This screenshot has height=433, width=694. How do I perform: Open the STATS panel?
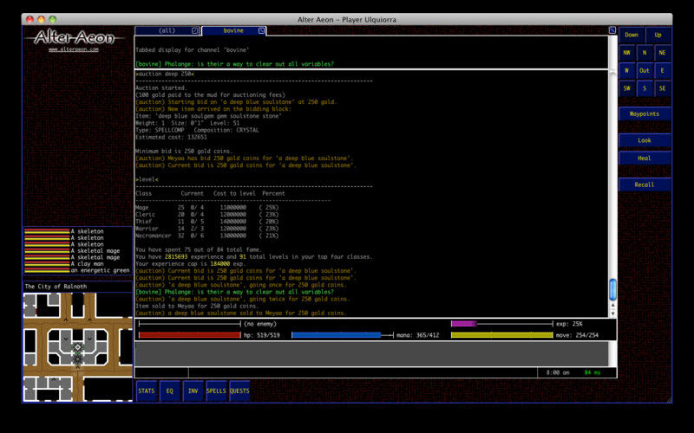(x=147, y=391)
